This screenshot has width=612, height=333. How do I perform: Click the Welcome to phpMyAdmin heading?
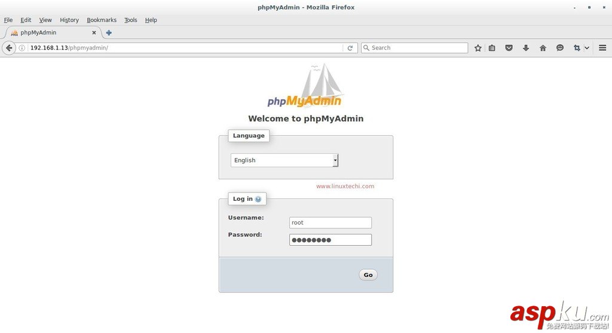point(305,119)
